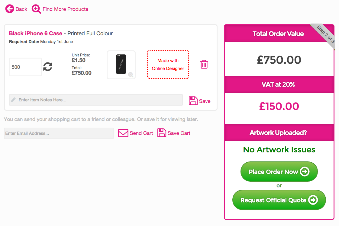Click the Find More Products link text
This screenshot has height=226, width=339.
pos(66,9)
